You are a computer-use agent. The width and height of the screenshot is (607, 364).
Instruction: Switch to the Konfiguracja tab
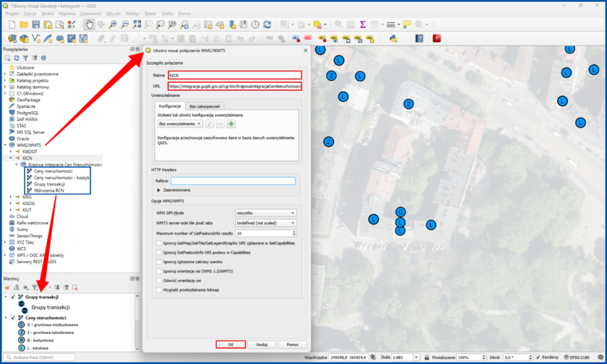pyautogui.click(x=170, y=106)
